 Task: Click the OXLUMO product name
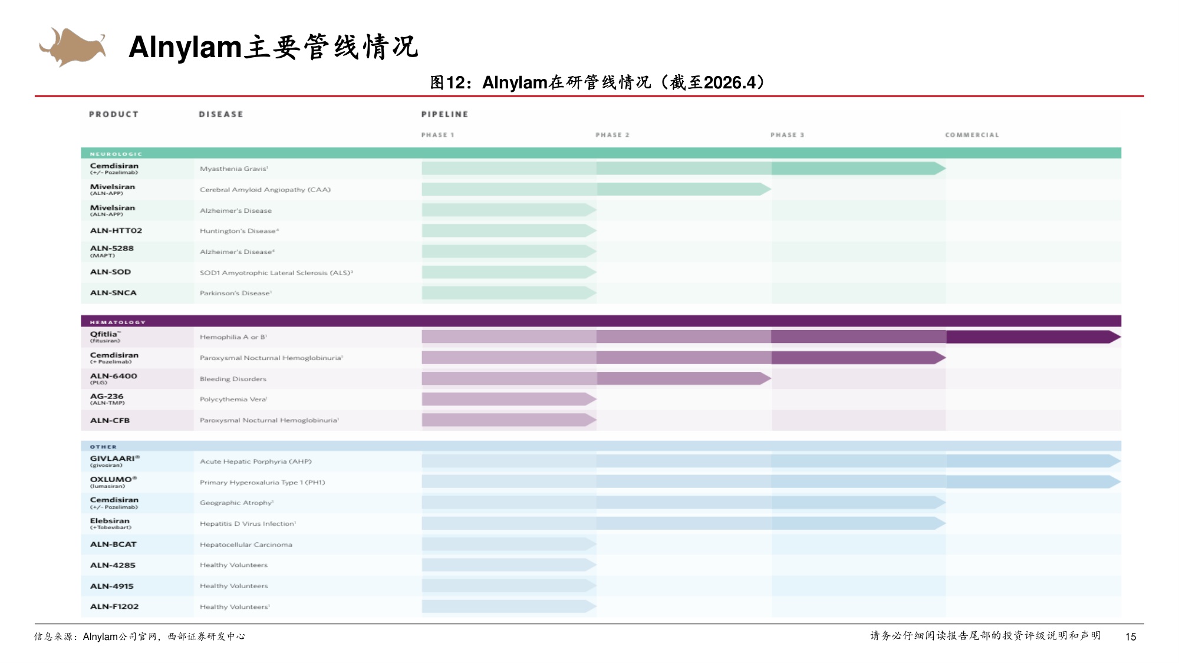click(113, 479)
